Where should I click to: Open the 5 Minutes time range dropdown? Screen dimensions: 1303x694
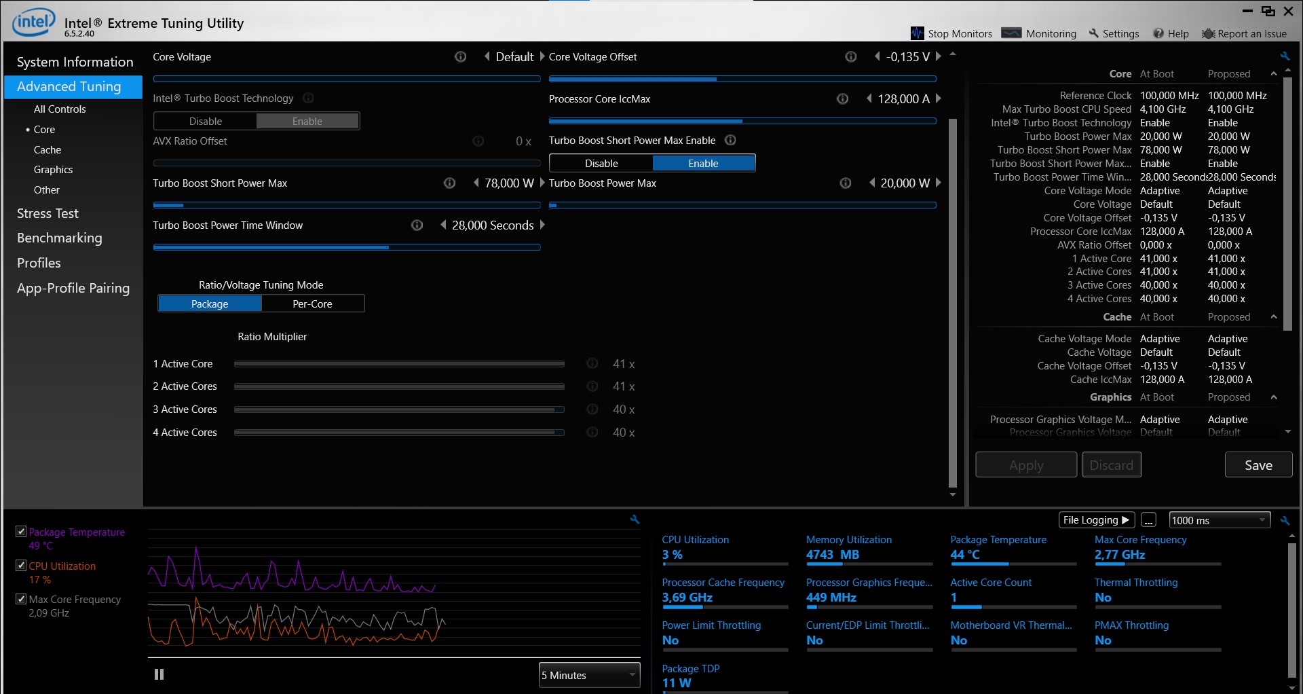pyautogui.click(x=590, y=675)
